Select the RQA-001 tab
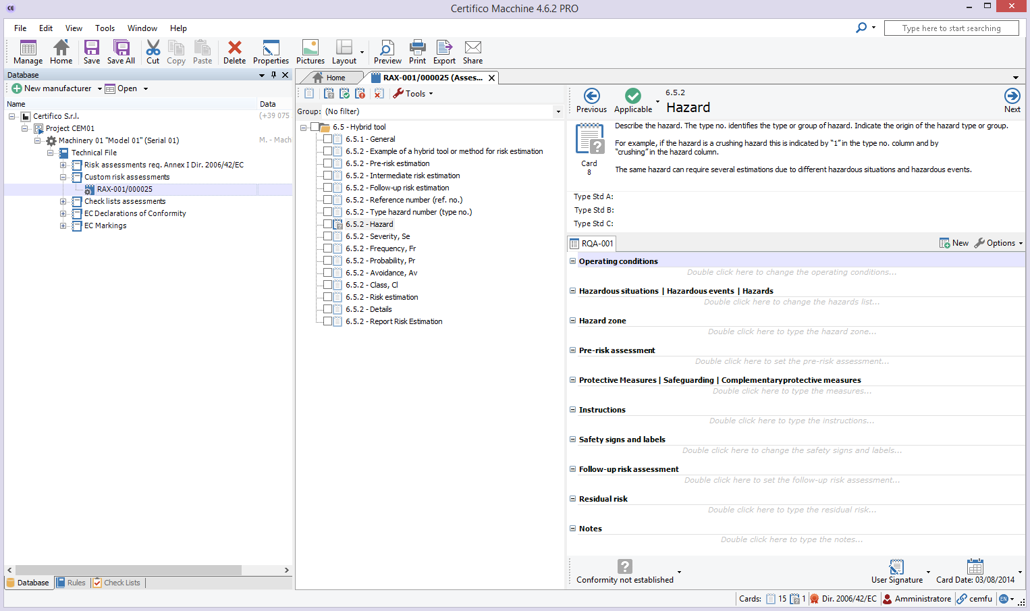 pos(592,244)
